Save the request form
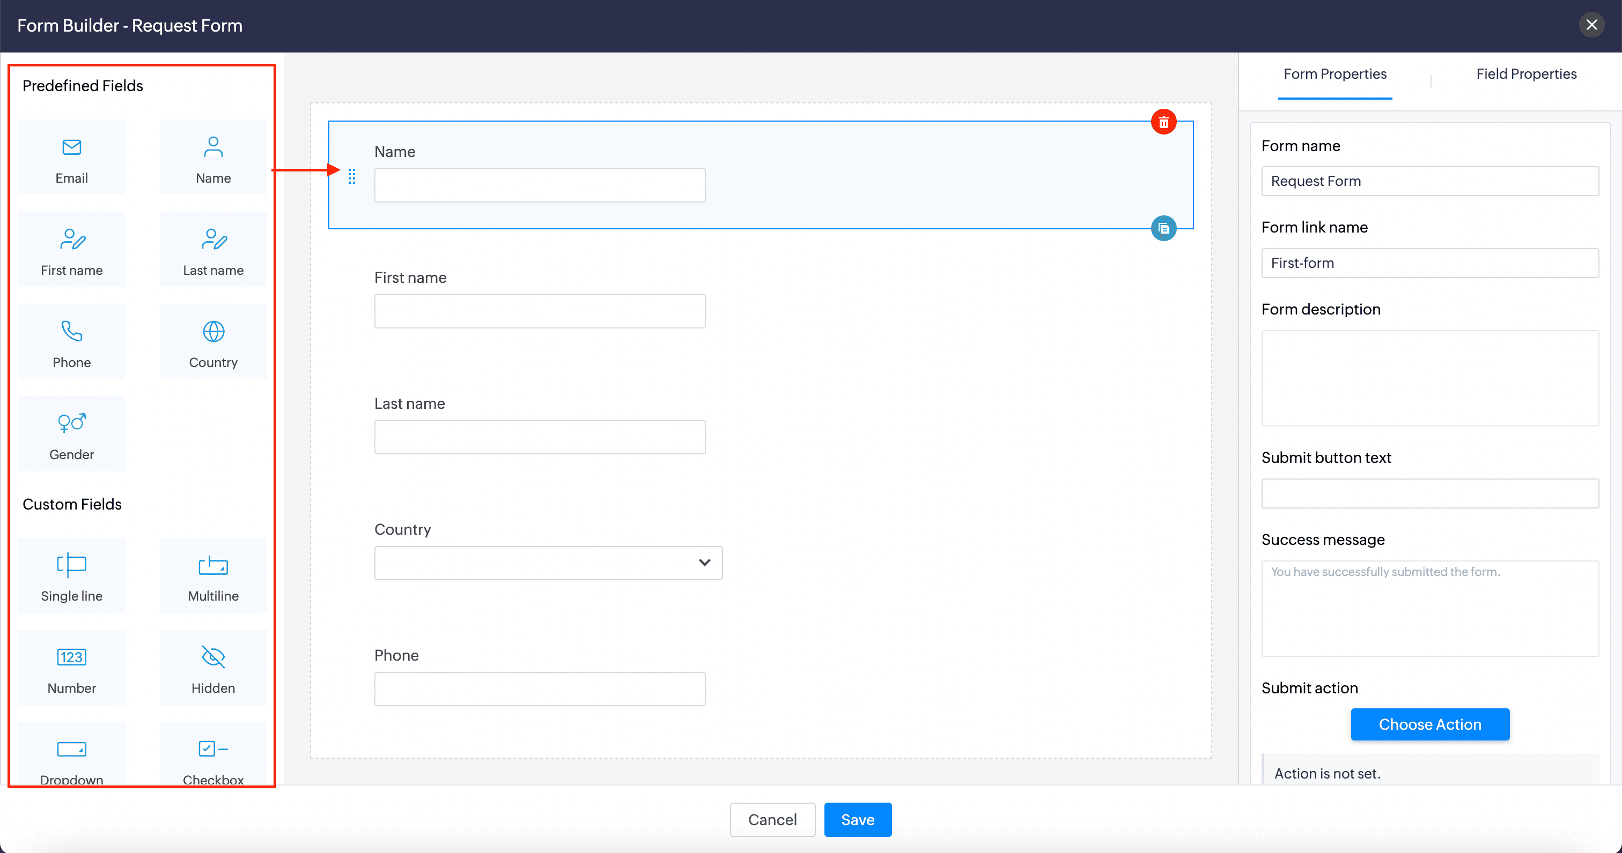The width and height of the screenshot is (1622, 853). [857, 820]
